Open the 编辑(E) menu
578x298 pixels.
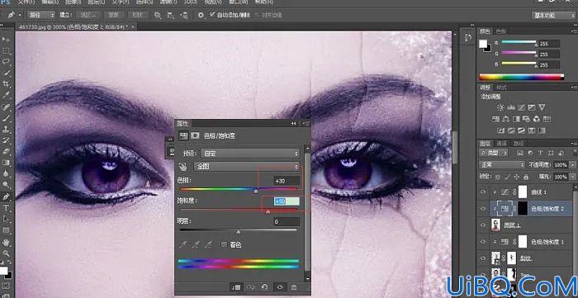(51, 2)
